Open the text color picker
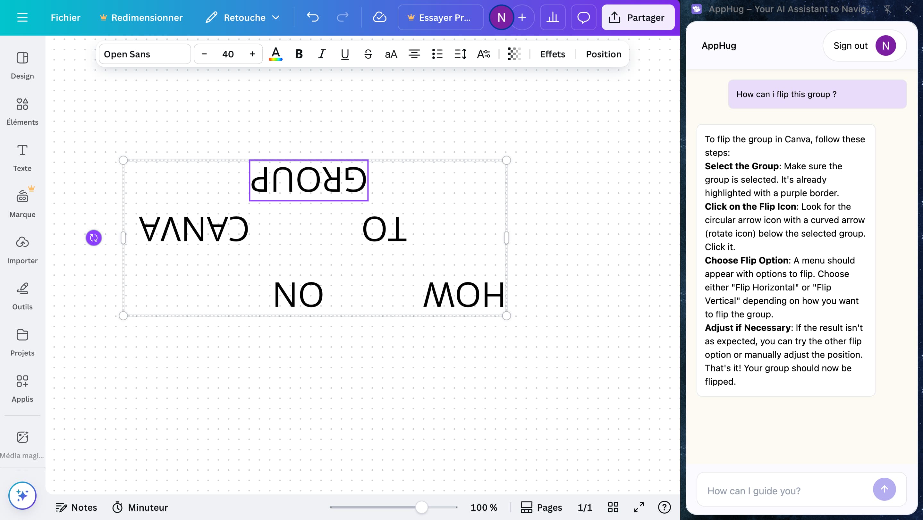Screen dimensions: 923x520 (x=275, y=54)
